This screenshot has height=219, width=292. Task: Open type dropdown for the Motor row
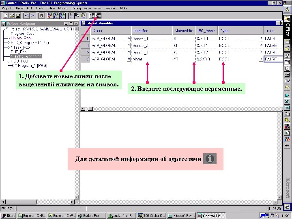[x=262, y=59]
